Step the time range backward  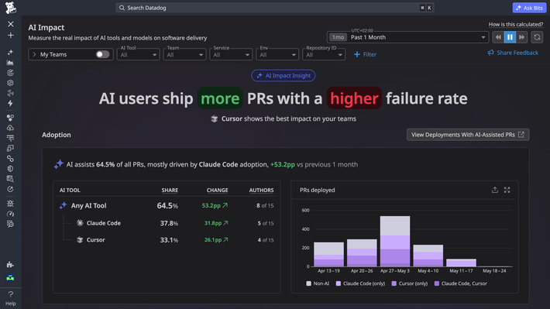pos(498,37)
